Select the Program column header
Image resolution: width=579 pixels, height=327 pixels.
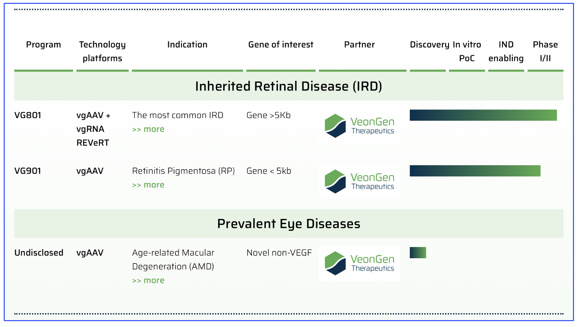click(x=44, y=45)
